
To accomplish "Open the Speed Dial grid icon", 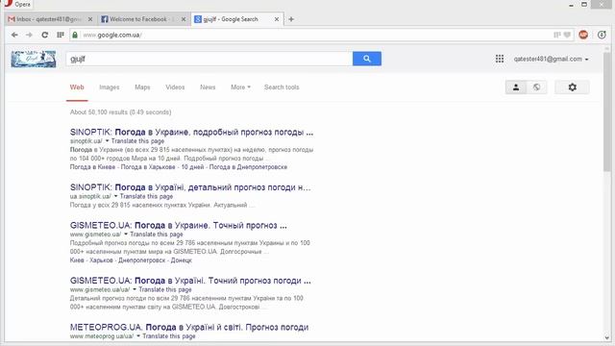I will coord(60,35).
